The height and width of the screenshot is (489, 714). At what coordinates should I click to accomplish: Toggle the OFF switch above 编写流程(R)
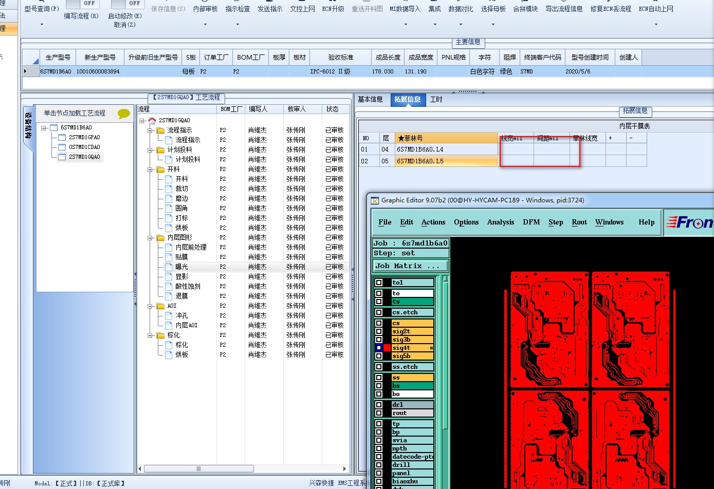coord(82,4)
